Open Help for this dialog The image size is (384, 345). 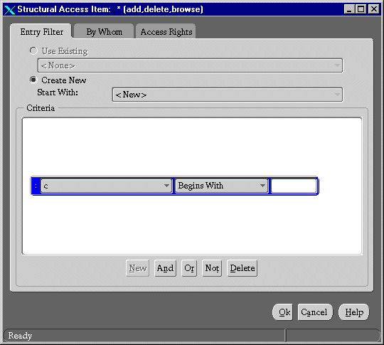354,312
